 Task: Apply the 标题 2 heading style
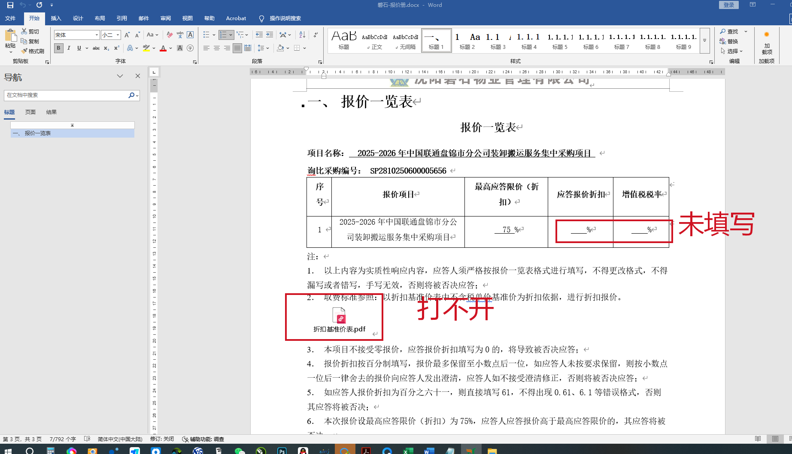tap(467, 41)
